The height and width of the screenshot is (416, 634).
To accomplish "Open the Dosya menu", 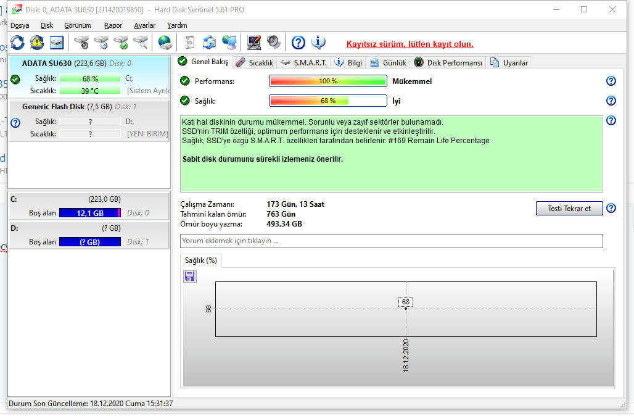I will point(20,25).
